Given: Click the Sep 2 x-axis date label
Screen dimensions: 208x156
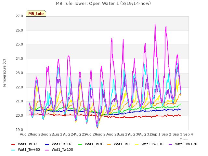Looking at the screenshot, I should click(x=166, y=134).
